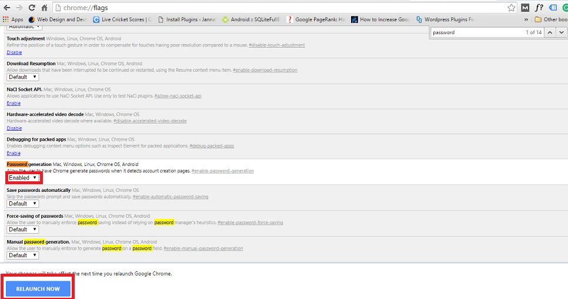This screenshot has width=568, height=299.
Task: Open the blue extension icon beside f?
Action: click(553, 8)
